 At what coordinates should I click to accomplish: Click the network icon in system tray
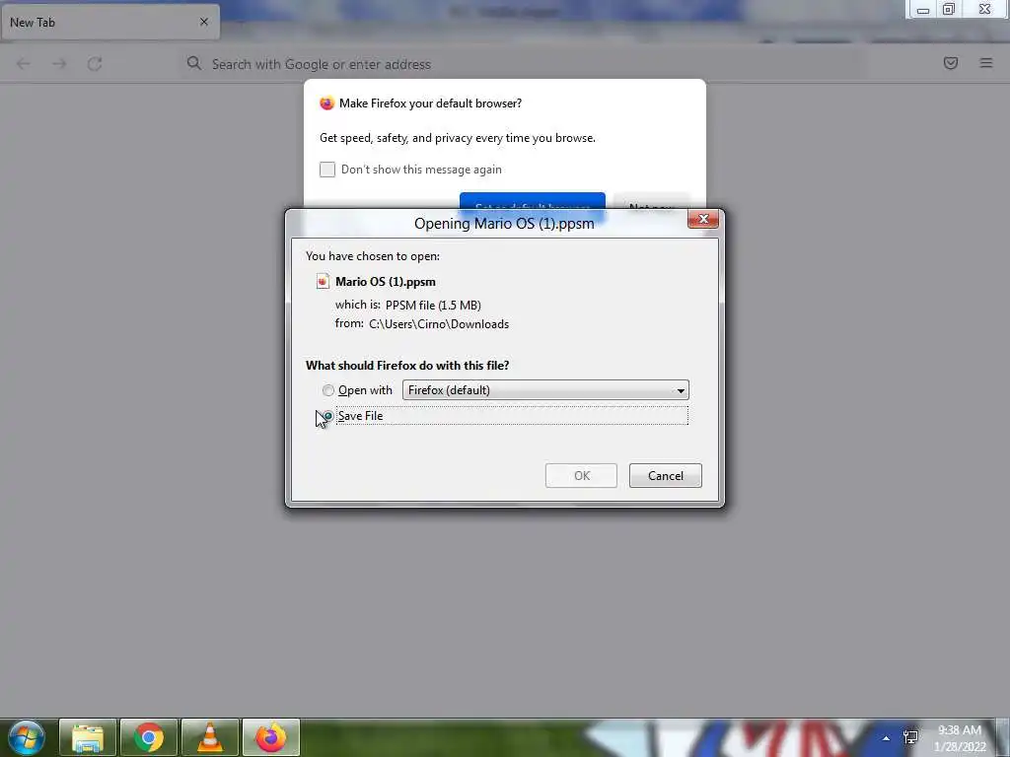coord(910,737)
